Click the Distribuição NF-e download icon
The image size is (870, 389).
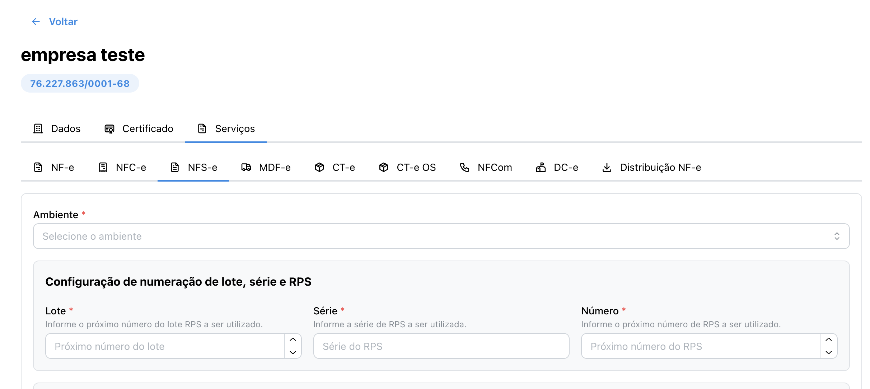[607, 167]
